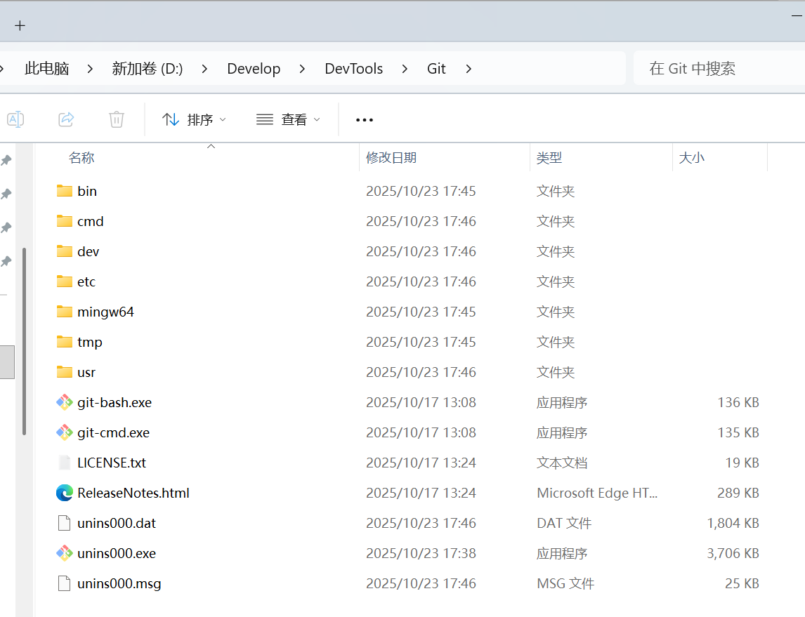Click size value 3,706 KB
This screenshot has height=617, width=805.
point(733,553)
